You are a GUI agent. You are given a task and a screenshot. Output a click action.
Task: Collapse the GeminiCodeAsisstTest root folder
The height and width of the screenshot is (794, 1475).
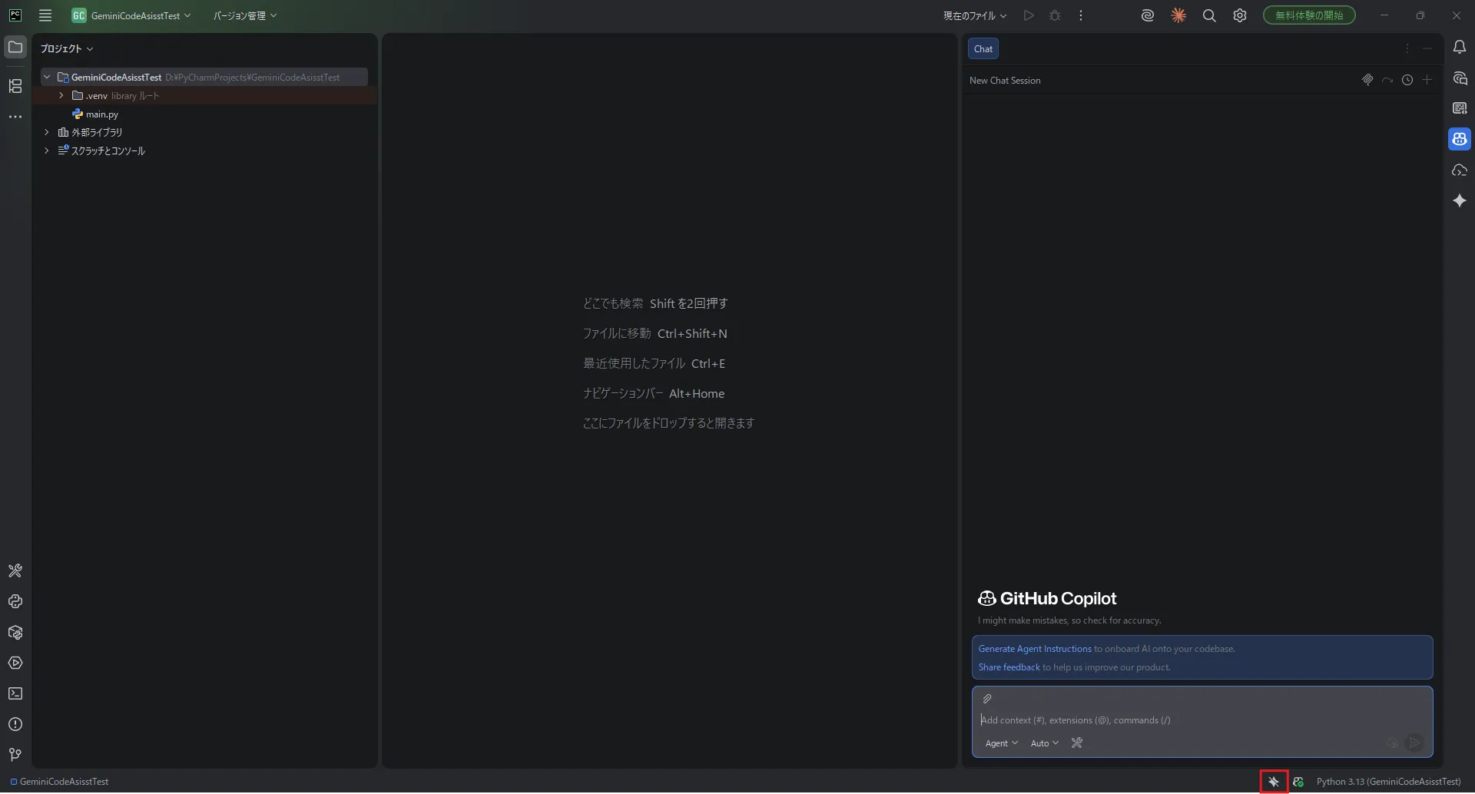[47, 78]
